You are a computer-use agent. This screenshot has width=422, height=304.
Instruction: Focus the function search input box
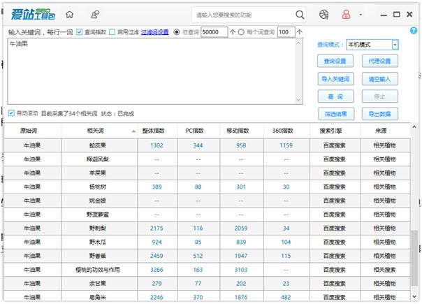point(244,15)
